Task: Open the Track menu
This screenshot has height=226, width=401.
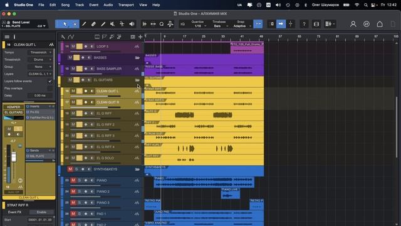Action: pos(80,5)
